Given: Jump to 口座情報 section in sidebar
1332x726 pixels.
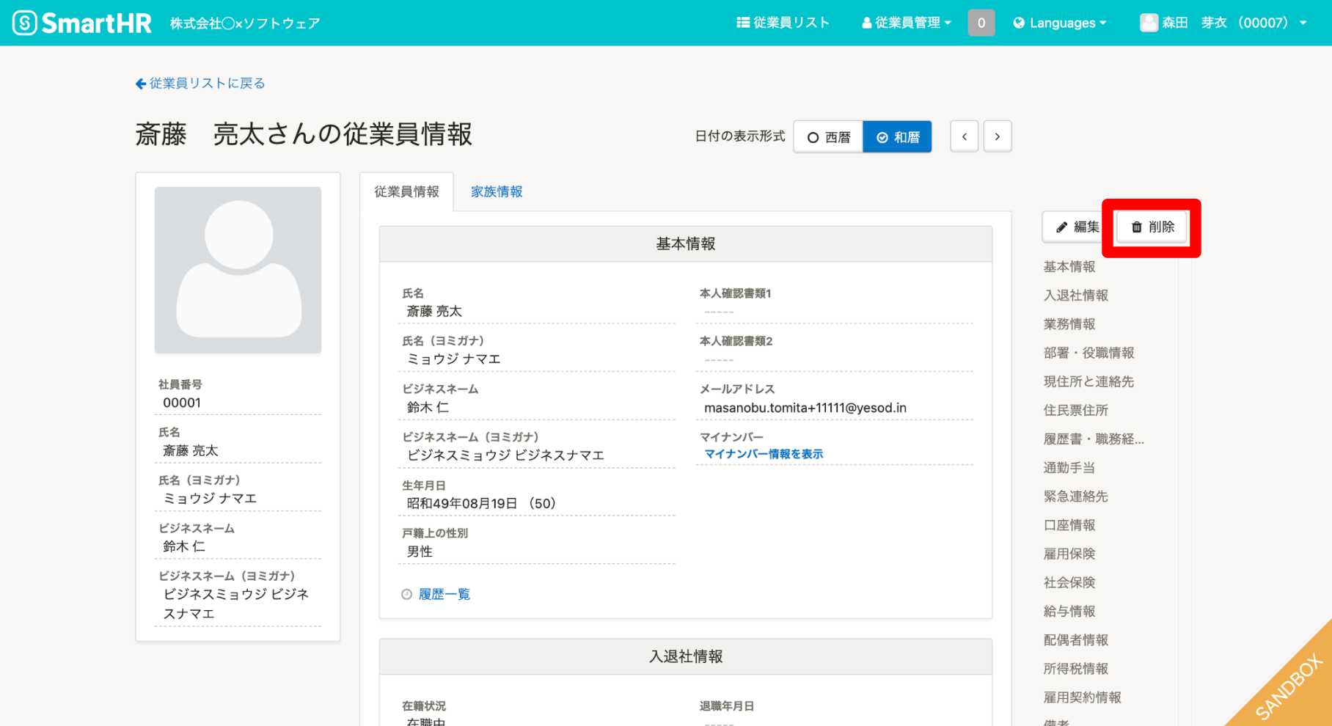Looking at the screenshot, I should [x=1069, y=525].
